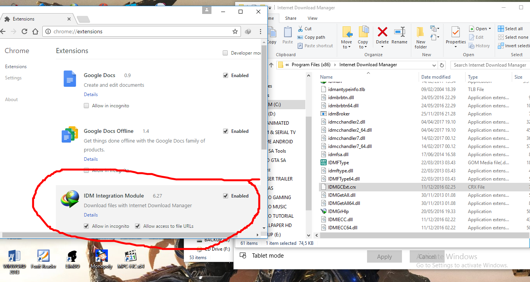530x282 pixels.
Task: Open IDM Integration Module Details link
Action: pyautogui.click(x=91, y=215)
